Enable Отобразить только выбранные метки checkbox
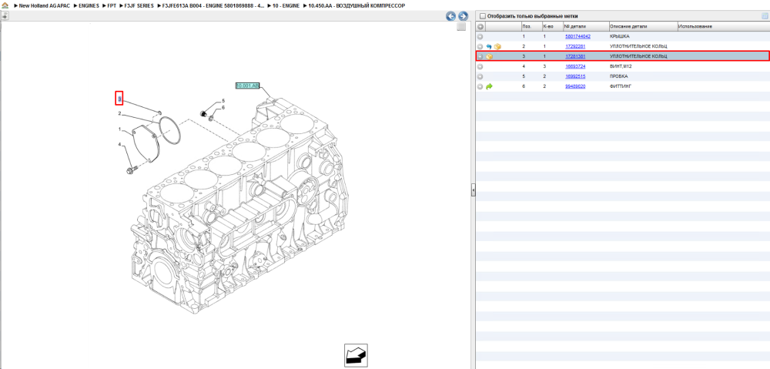 click(x=482, y=16)
